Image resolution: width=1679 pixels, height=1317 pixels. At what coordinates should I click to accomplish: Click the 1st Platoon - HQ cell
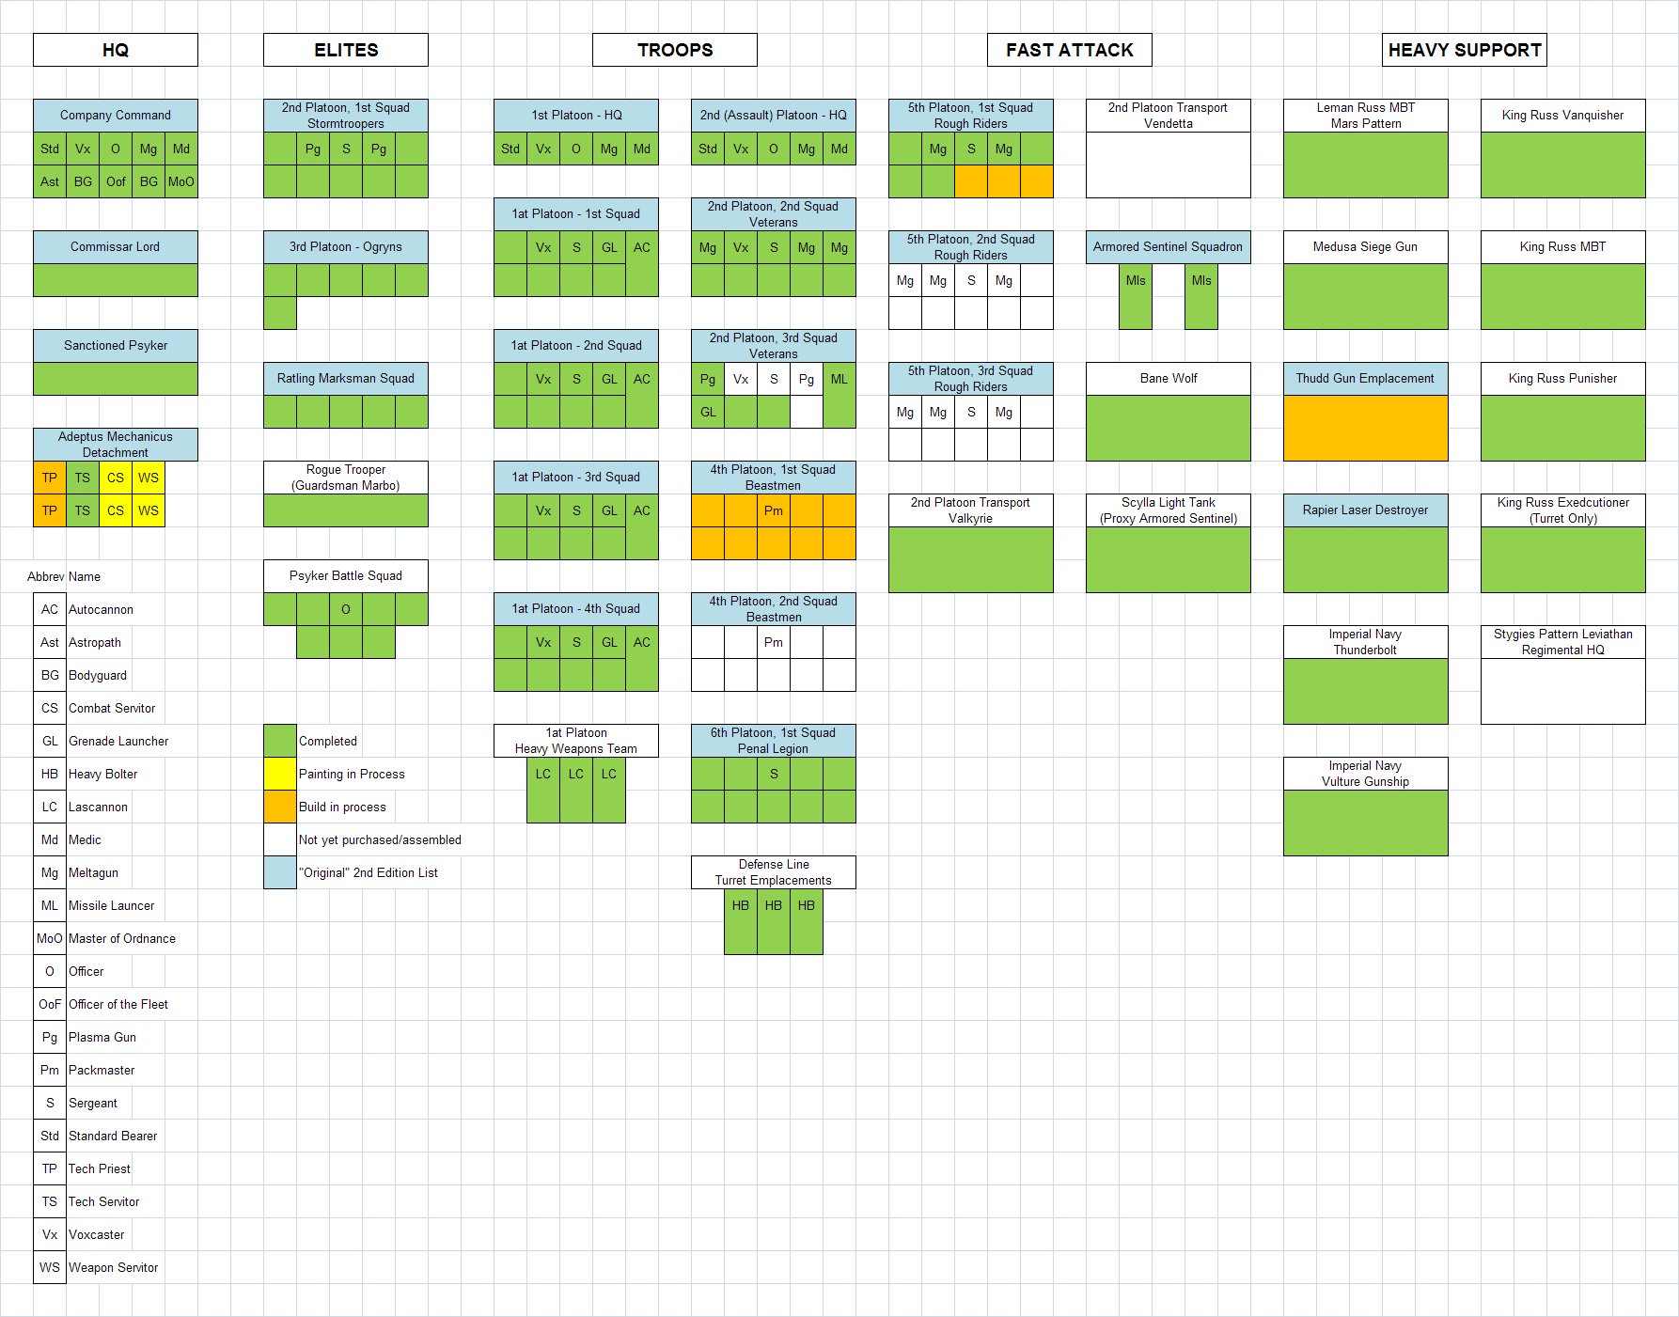point(576,116)
